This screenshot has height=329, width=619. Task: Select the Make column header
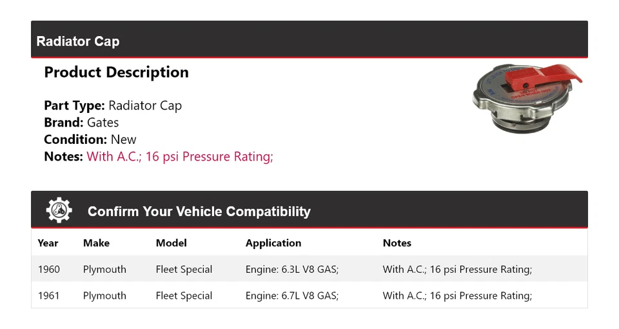tap(96, 243)
